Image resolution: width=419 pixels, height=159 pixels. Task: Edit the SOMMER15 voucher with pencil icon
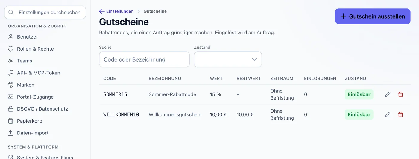click(388, 94)
